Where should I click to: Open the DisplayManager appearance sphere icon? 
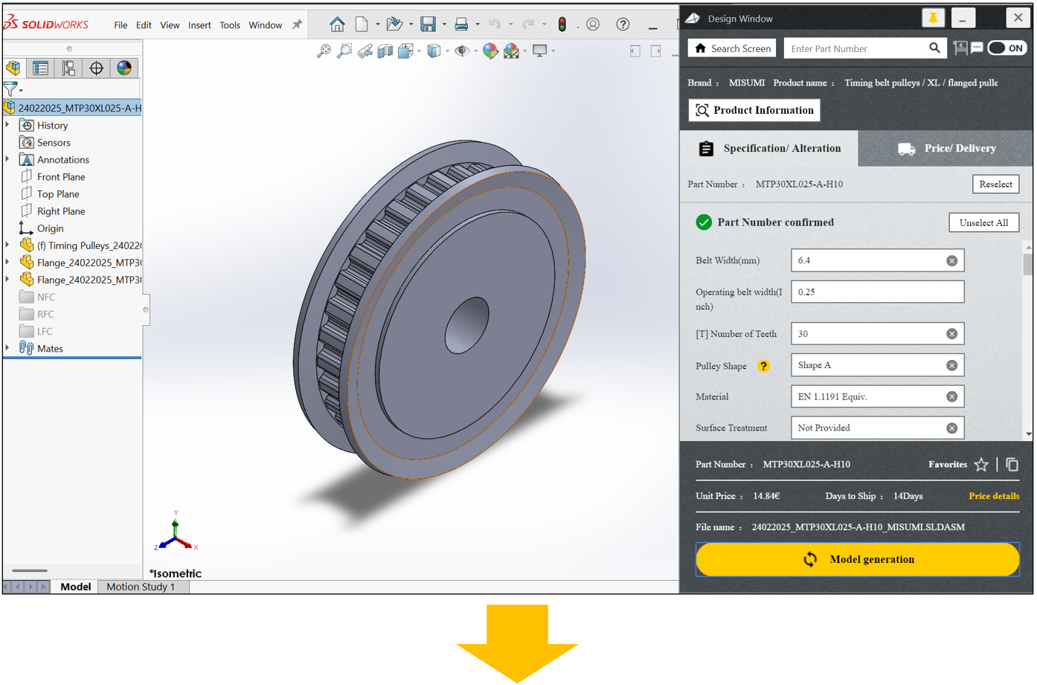[124, 68]
